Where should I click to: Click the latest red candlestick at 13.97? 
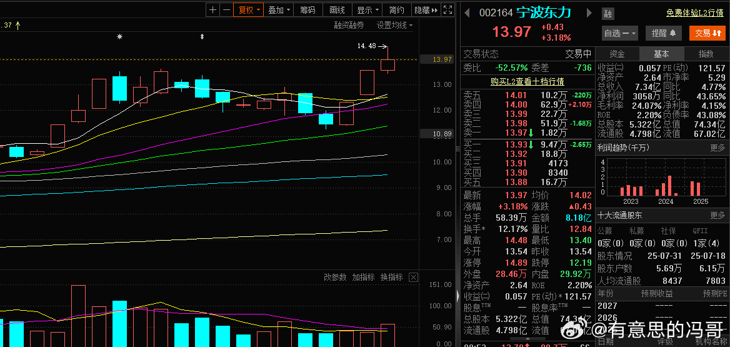click(x=387, y=65)
